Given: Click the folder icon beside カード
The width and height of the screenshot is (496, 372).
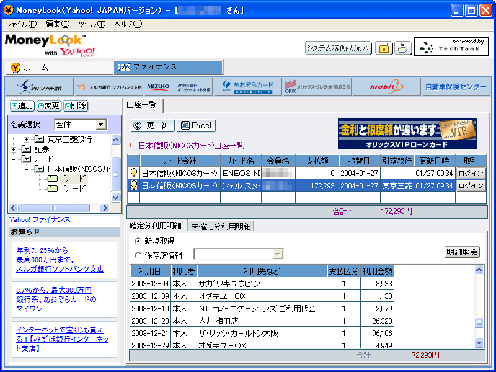Looking at the screenshot, I should (26, 159).
